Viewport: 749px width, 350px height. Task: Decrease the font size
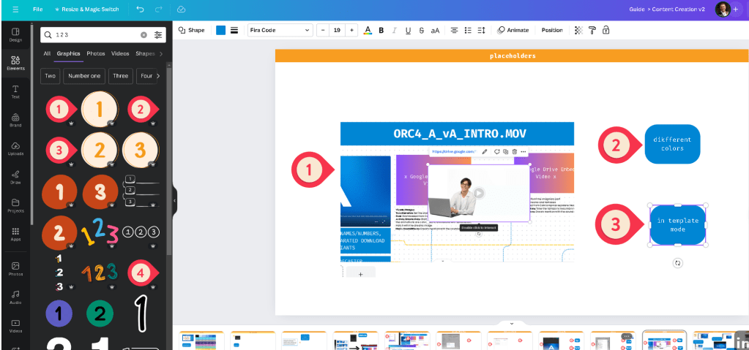point(324,30)
